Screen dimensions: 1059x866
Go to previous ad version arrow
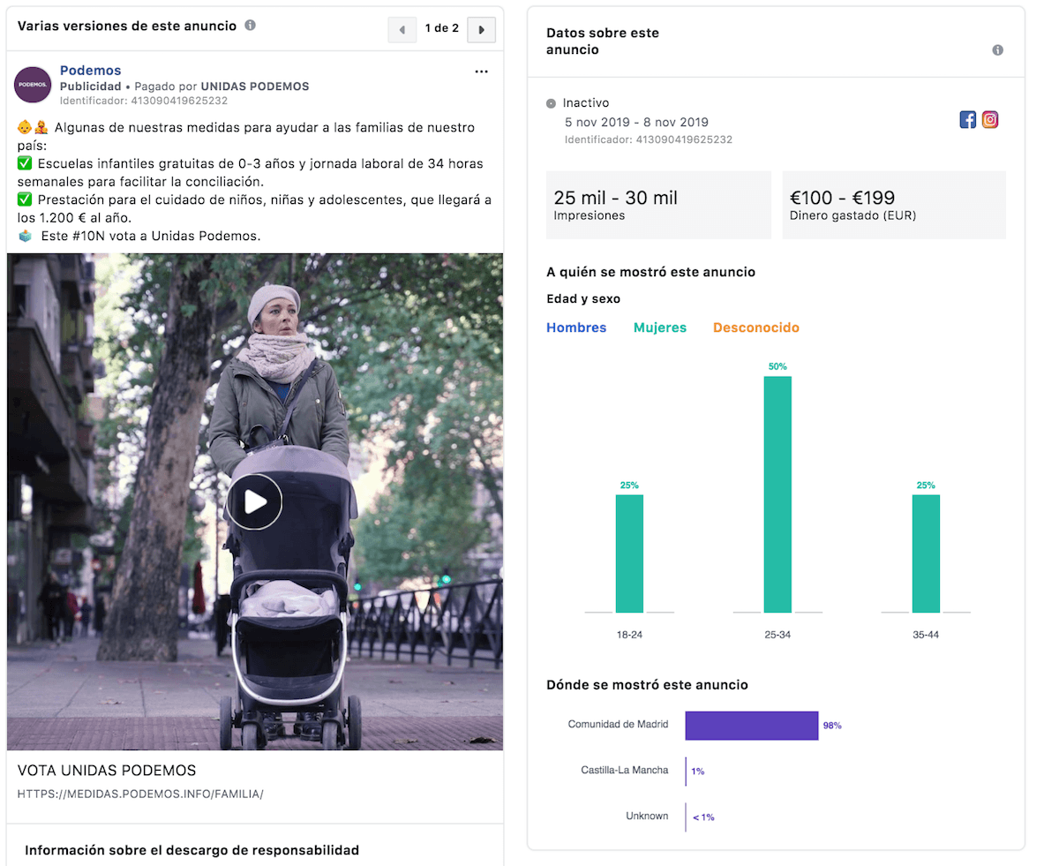pyautogui.click(x=402, y=29)
